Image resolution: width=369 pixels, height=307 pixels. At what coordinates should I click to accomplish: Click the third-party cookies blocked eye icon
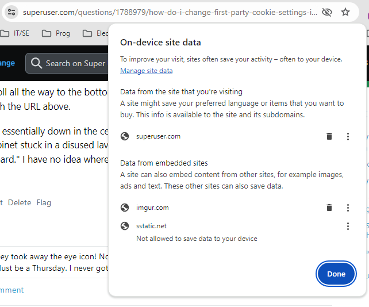327,12
